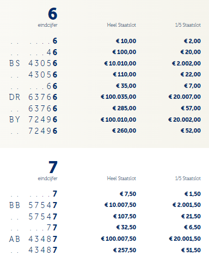Screen dimensions: 209x267
Task: Click the € 32,50 prize amount
Action: pyautogui.click(x=126, y=227)
